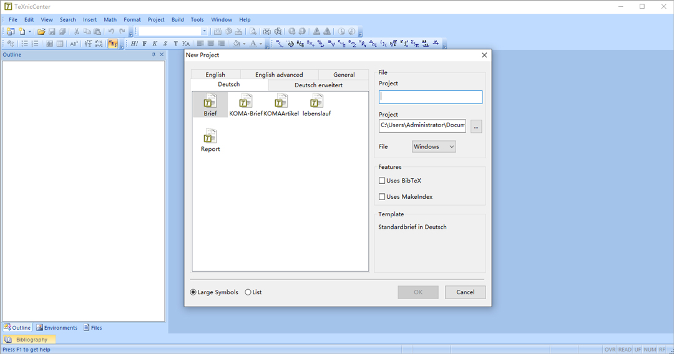Switch to the Deutsch erweitert tab
Image resolution: width=674 pixels, height=354 pixels.
coord(318,85)
